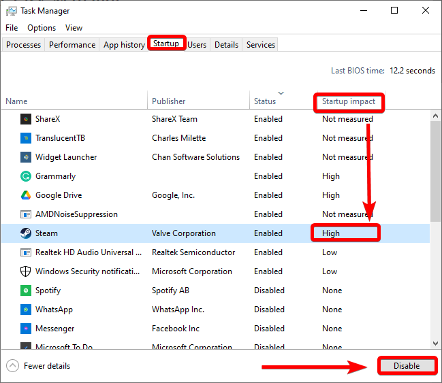
Task: Open the Options menu
Action: pyautogui.click(x=42, y=28)
